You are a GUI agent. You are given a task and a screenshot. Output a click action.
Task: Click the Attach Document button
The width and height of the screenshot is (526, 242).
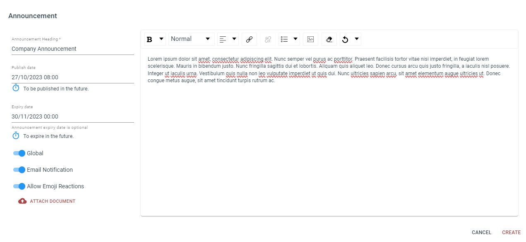(x=47, y=201)
